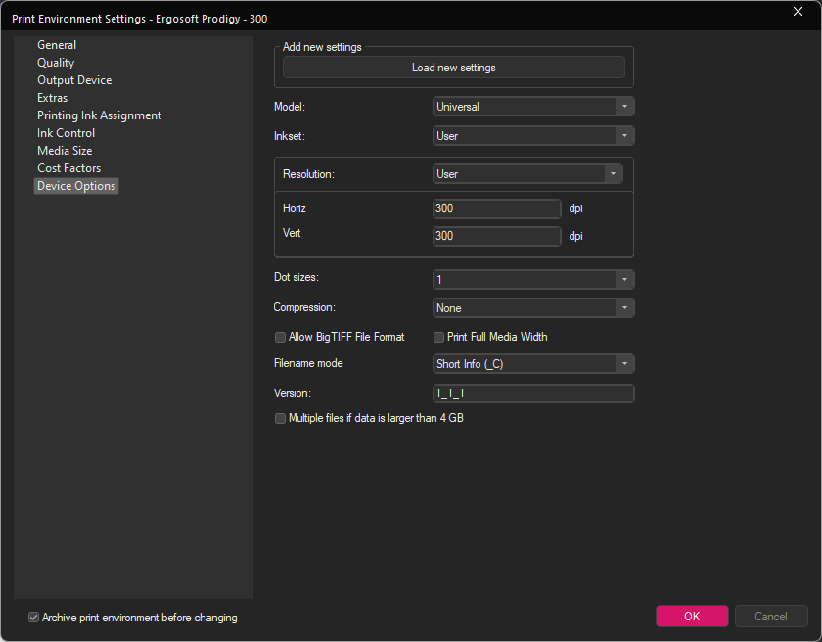Image resolution: width=822 pixels, height=642 pixels.
Task: Click the Load new settings button
Action: pos(453,68)
